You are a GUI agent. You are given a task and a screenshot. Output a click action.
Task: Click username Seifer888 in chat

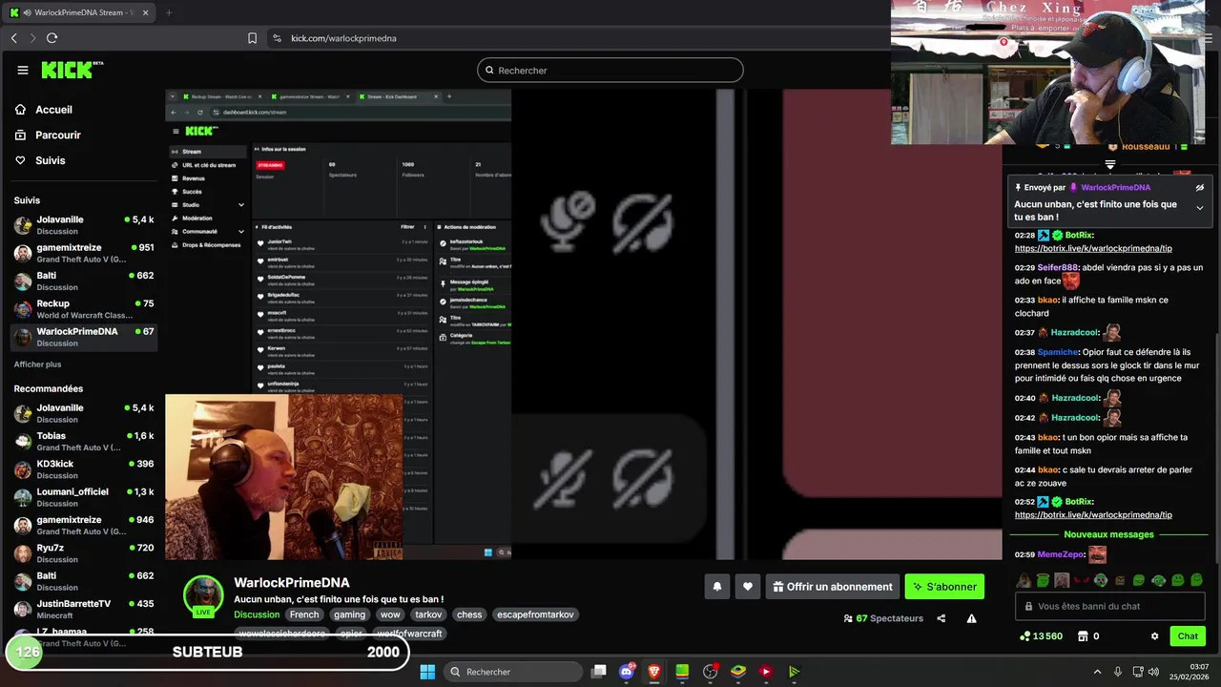[x=1057, y=268]
